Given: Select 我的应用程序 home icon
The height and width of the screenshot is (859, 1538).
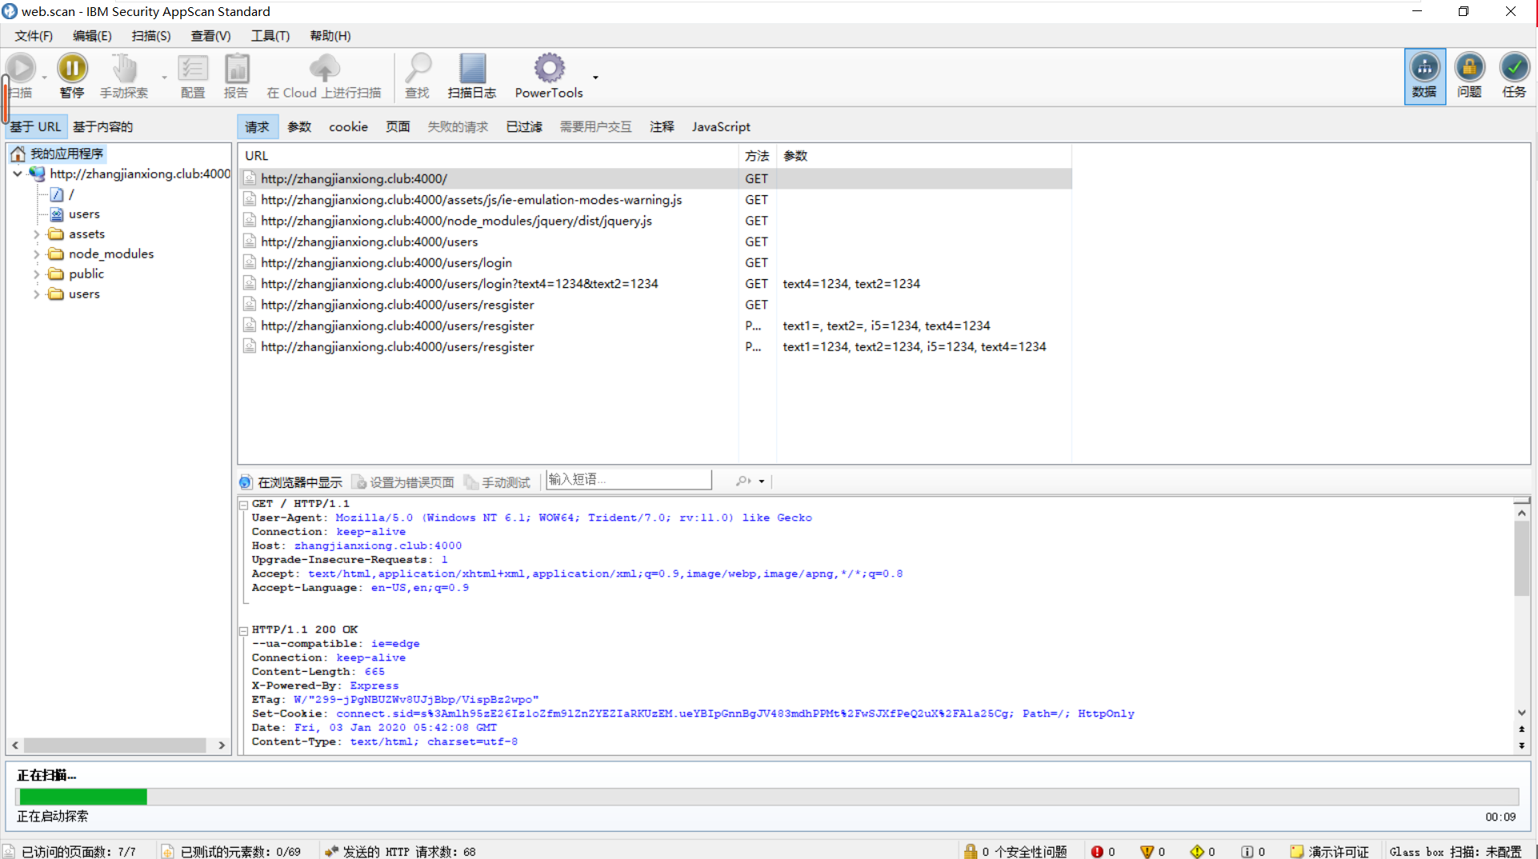Looking at the screenshot, I should pos(18,154).
